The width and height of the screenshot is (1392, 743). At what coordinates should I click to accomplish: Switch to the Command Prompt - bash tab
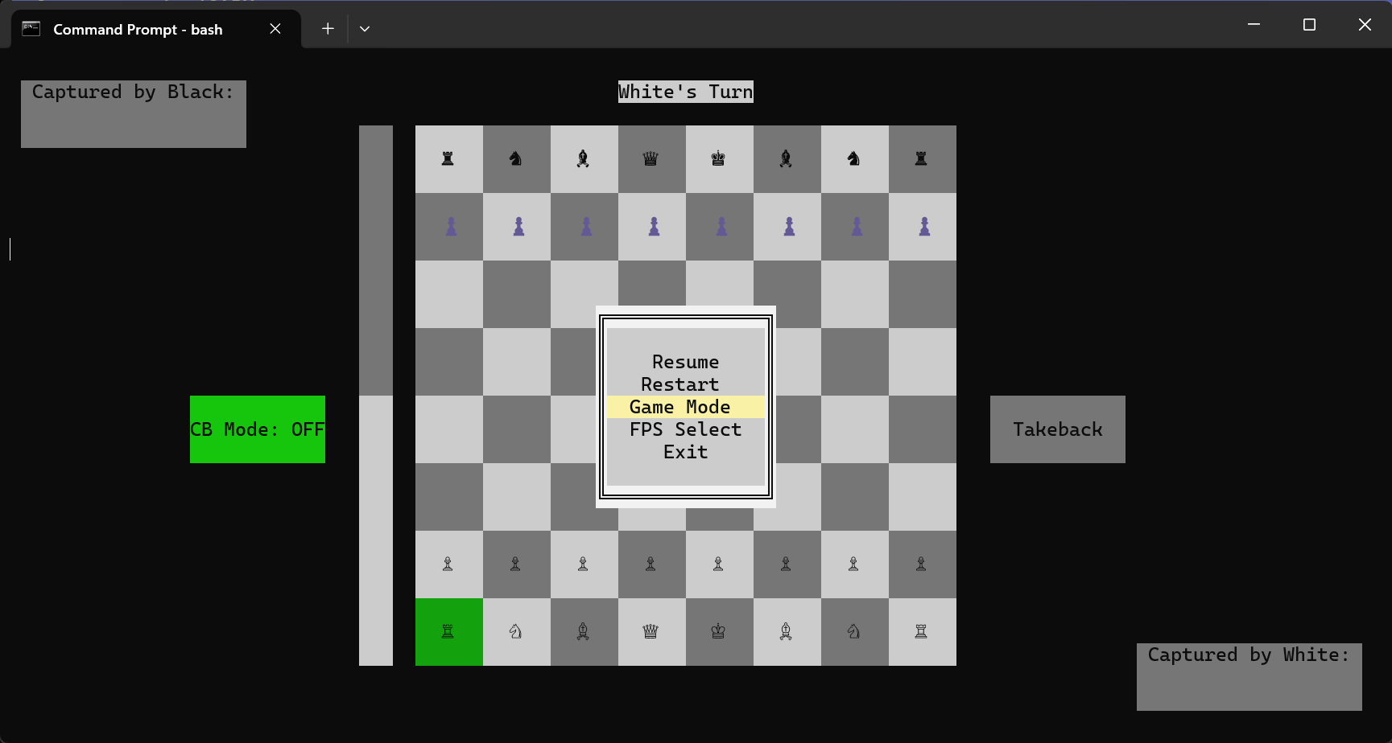pyautogui.click(x=137, y=29)
